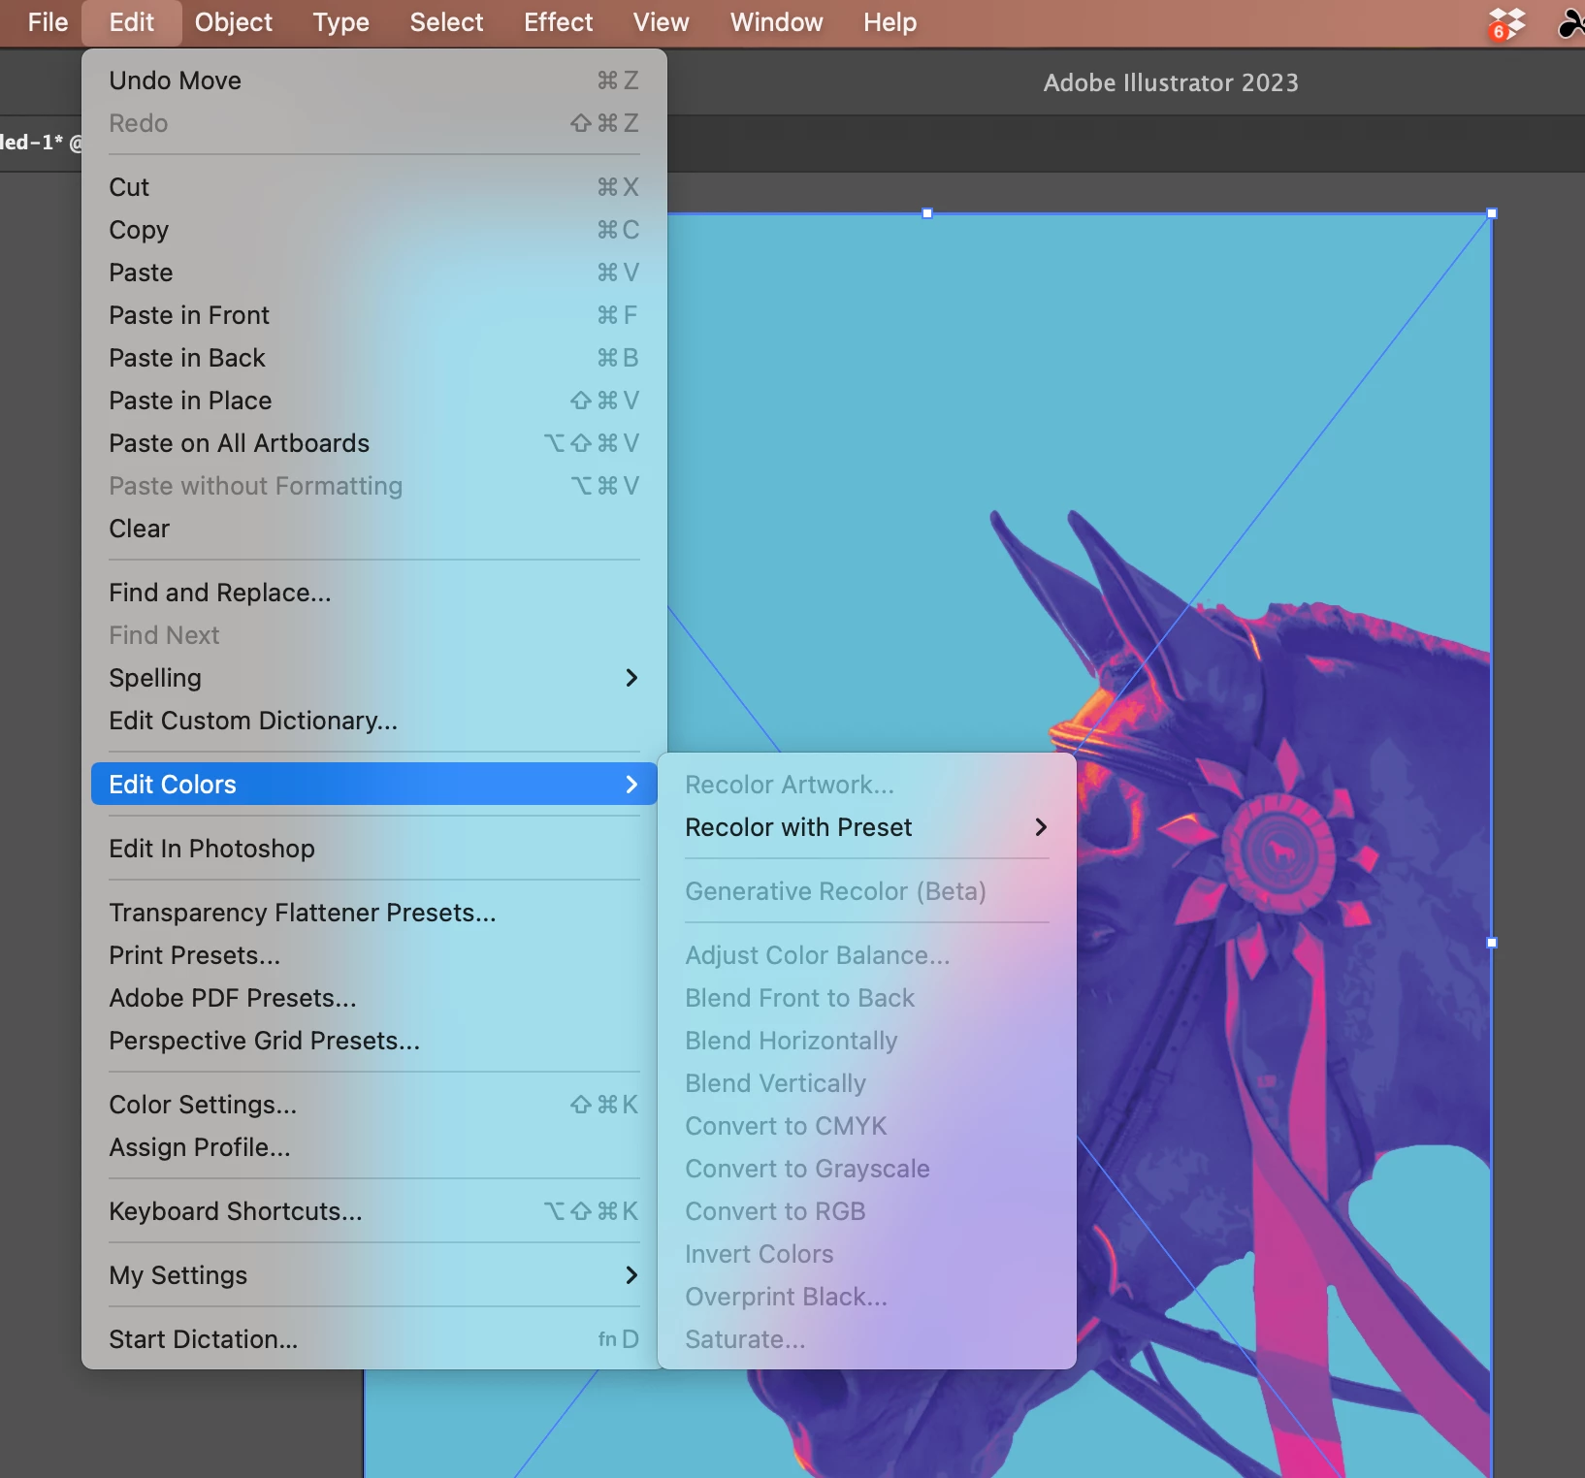This screenshot has width=1585, height=1478.
Task: Choose Start Dictation
Action: (x=373, y=1339)
